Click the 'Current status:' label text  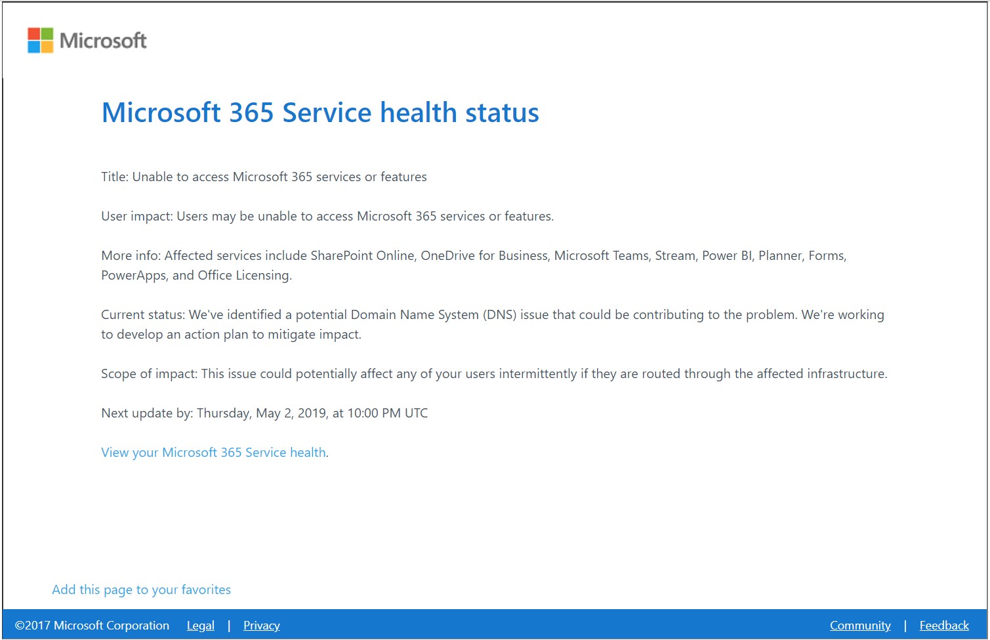143,314
